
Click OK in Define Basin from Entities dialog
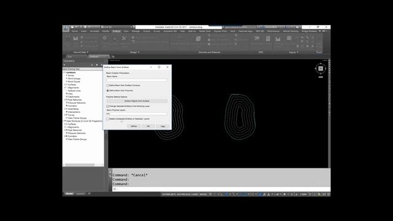[148, 126]
